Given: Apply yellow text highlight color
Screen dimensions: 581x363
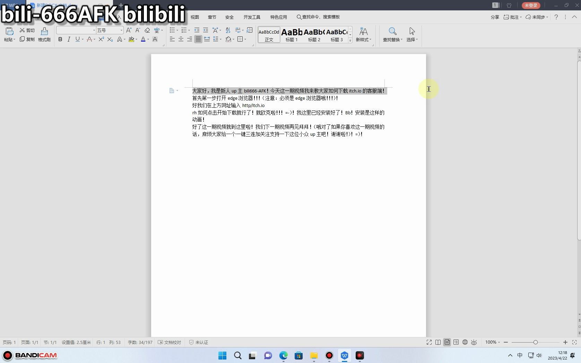Looking at the screenshot, I should tap(131, 39).
